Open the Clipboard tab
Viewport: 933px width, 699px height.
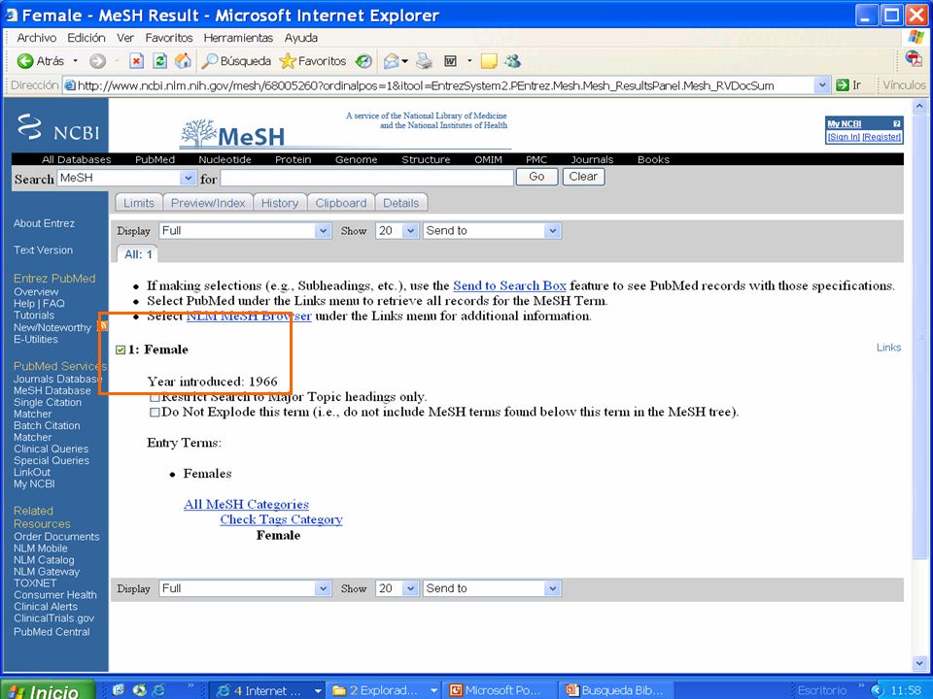tap(341, 203)
